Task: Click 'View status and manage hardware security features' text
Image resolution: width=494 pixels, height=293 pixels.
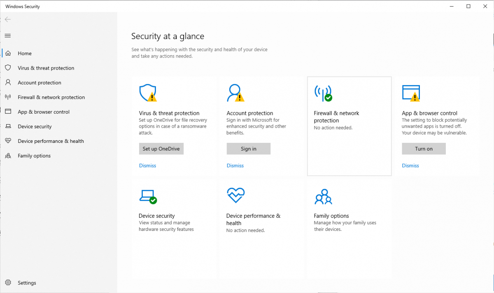Action: (166, 226)
